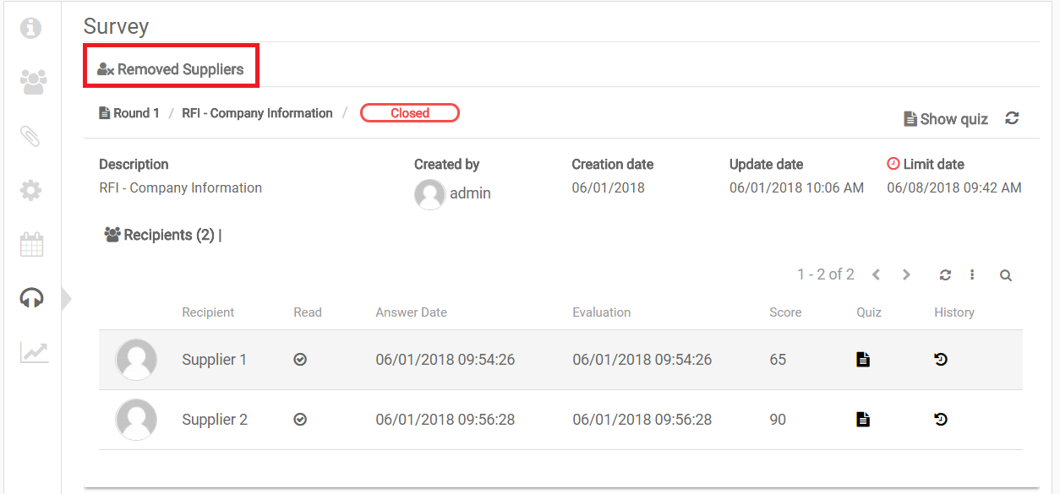Open the settings gear sidebar icon
The width and height of the screenshot is (1060, 494).
pyautogui.click(x=31, y=190)
